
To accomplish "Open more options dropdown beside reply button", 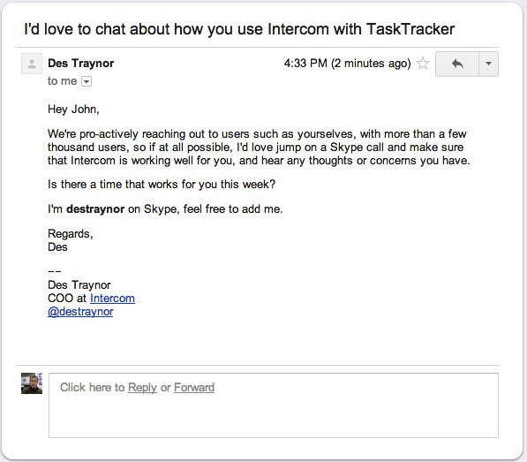I will click(x=488, y=64).
